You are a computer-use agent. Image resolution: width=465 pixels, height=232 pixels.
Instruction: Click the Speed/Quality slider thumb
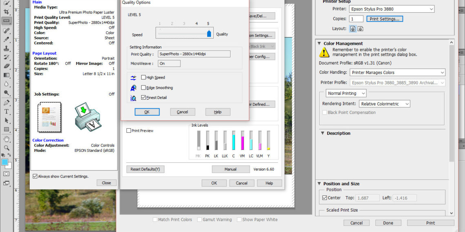coord(209,33)
